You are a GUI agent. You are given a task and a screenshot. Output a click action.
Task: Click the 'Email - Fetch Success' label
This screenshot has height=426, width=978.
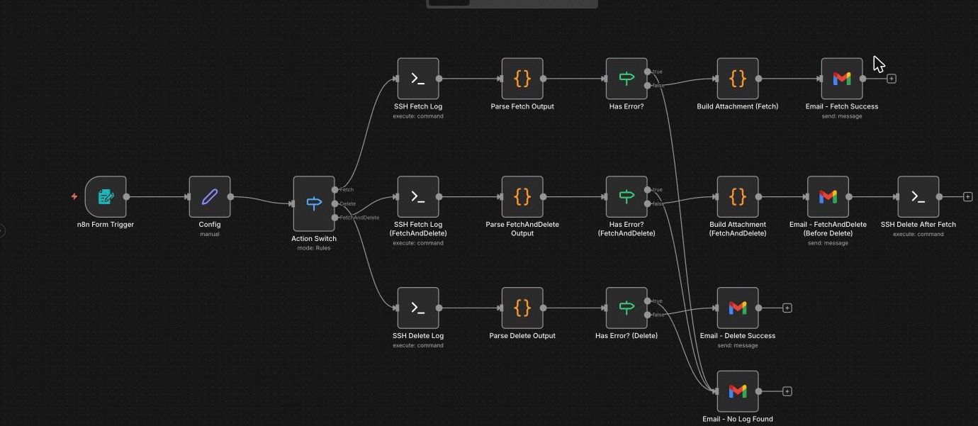coord(842,106)
